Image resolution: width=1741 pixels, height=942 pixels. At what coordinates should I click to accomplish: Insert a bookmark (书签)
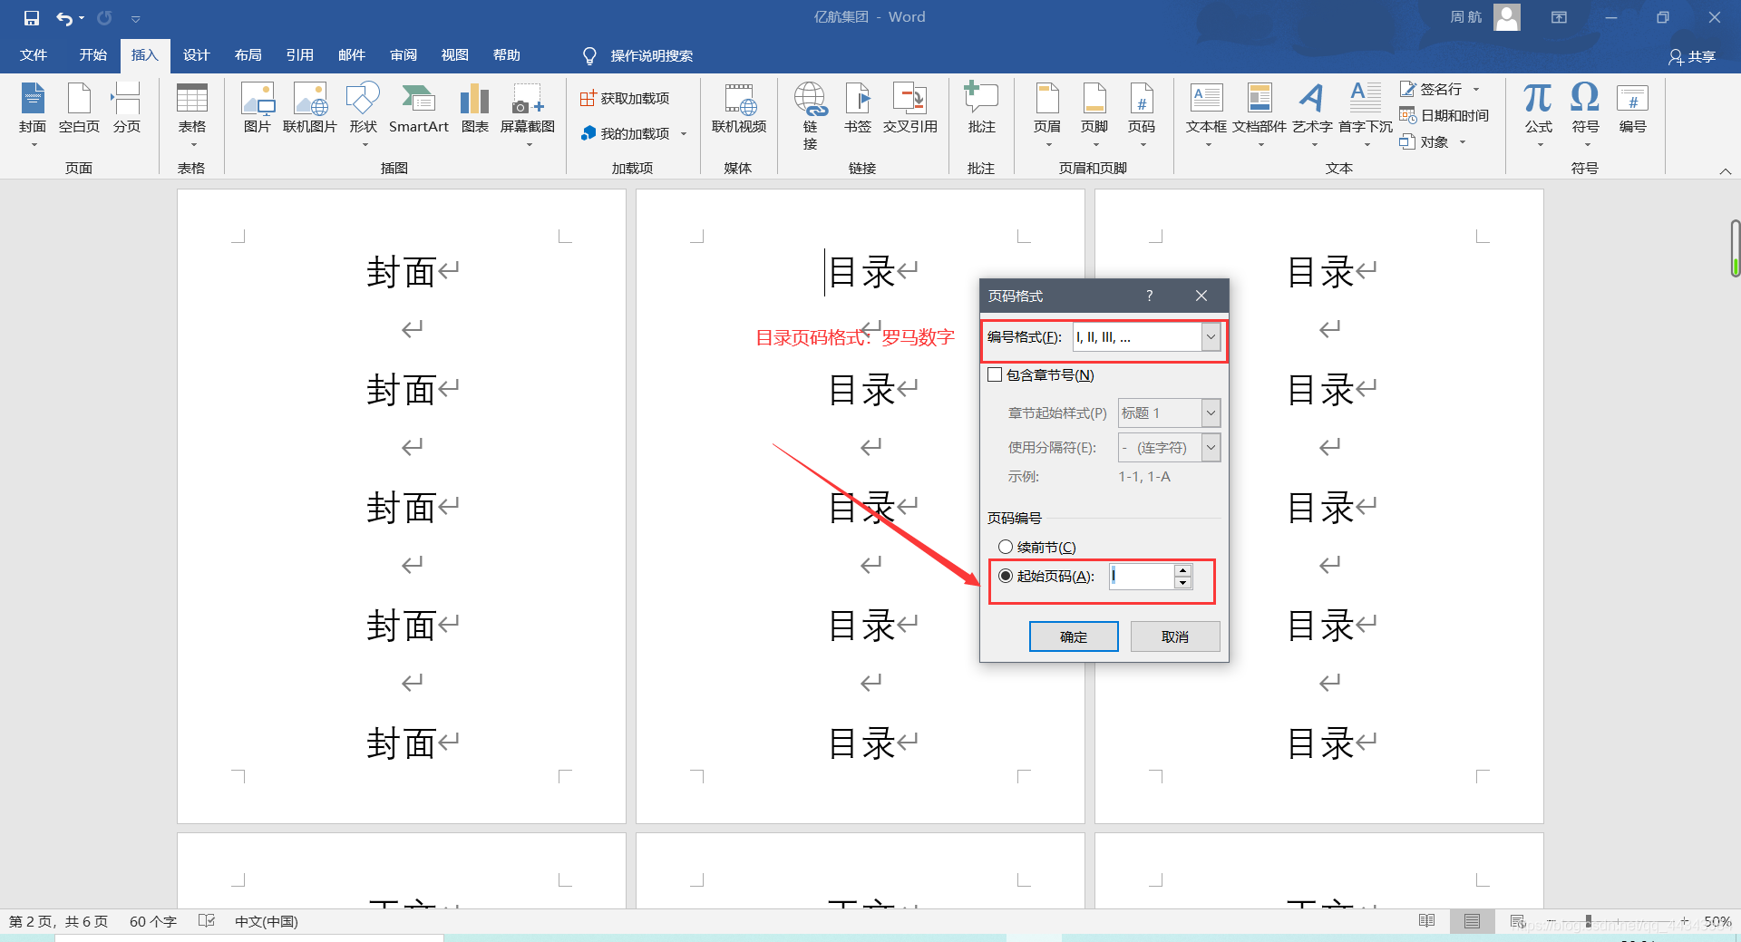pyautogui.click(x=858, y=109)
